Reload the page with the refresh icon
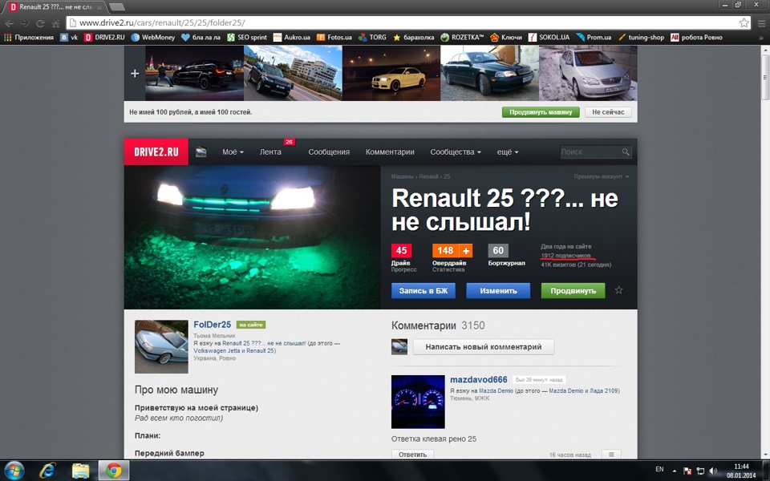This screenshot has width=770, height=481. pos(40,23)
